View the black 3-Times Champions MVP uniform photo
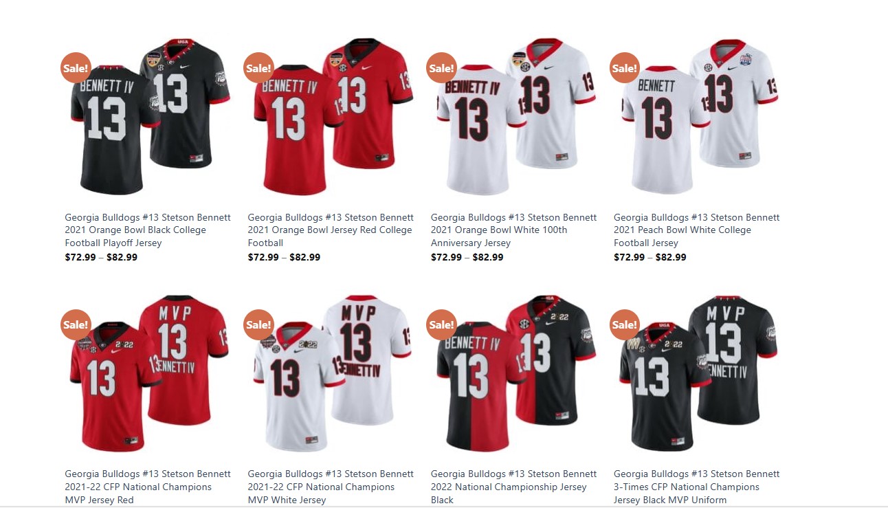The width and height of the screenshot is (888, 508). 698,373
